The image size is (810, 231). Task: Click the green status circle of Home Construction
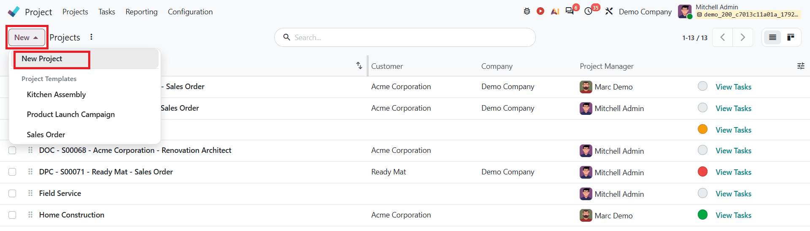702,215
